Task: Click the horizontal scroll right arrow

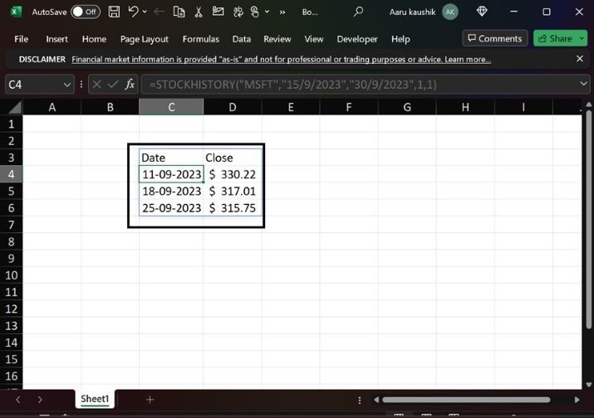Action: (x=577, y=400)
